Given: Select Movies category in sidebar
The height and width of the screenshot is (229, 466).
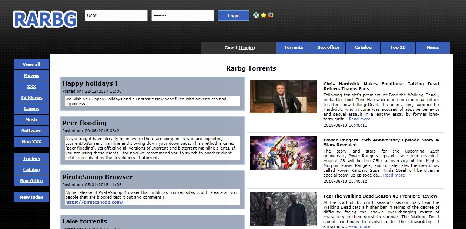Looking at the screenshot, I should click(x=31, y=75).
